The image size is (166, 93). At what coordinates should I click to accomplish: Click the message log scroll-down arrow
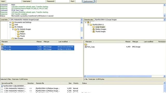pos(164,16)
